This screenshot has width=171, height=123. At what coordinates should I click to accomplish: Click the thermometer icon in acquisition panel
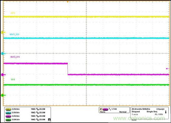(x=166, y=112)
